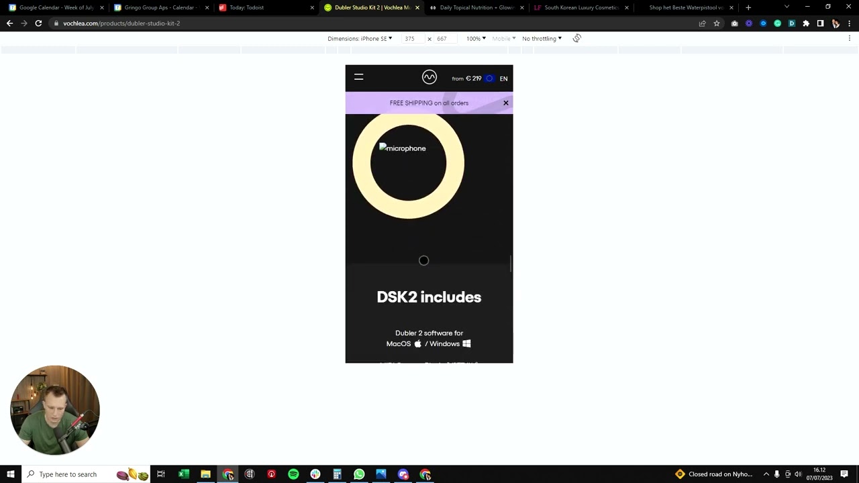Open WhatsApp from the taskbar
859x483 pixels.
(359, 474)
